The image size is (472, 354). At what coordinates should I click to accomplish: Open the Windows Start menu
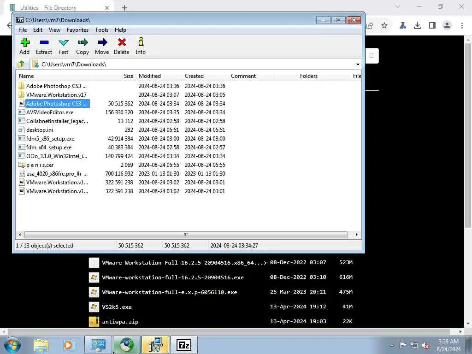[12, 345]
